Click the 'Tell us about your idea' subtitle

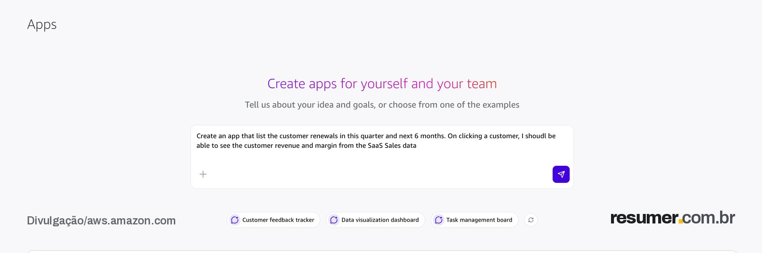click(382, 105)
